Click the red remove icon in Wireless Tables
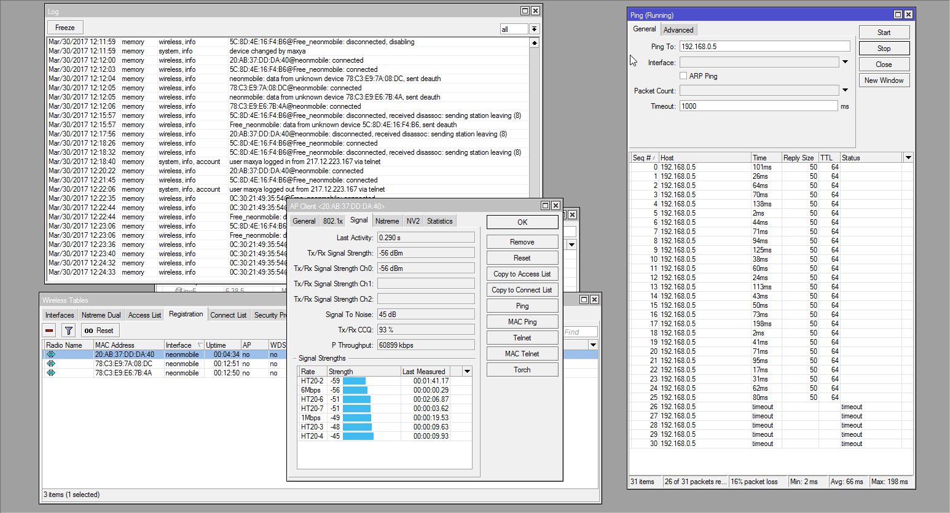 coord(49,331)
